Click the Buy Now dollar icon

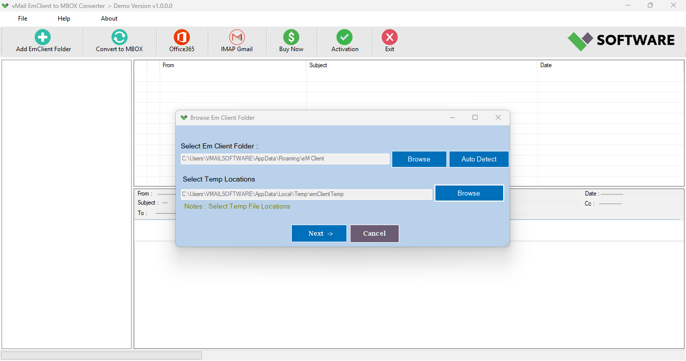[x=291, y=37]
